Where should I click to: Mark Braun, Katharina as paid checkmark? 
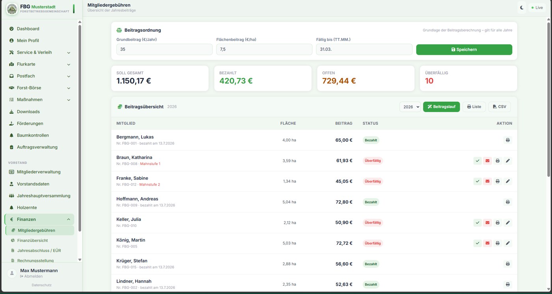tap(477, 161)
